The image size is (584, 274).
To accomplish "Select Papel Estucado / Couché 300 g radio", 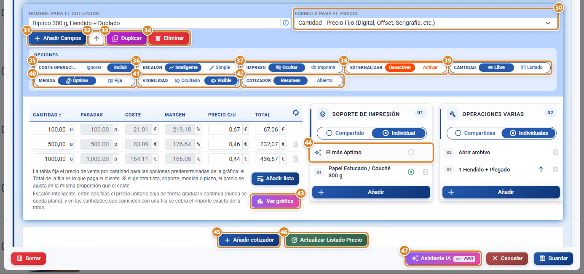I will 411,172.
